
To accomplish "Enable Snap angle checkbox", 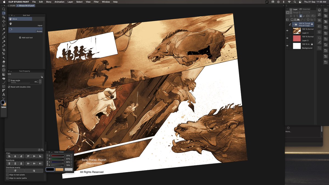I will pos(9,81).
